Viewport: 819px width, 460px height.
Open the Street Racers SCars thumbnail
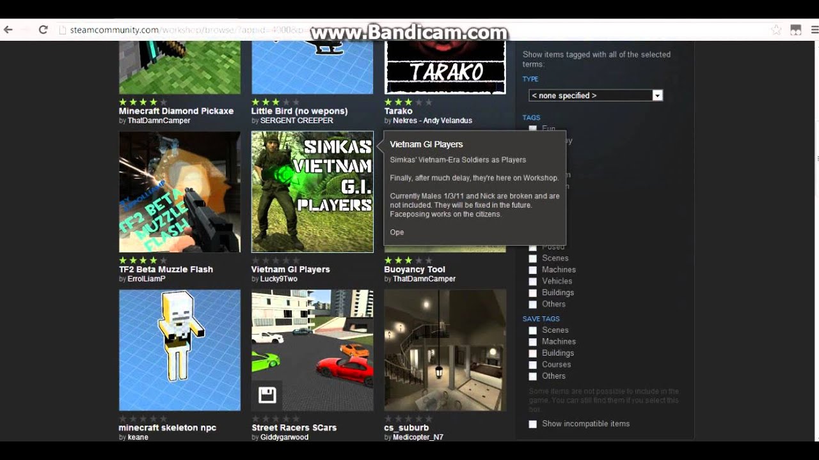click(312, 350)
